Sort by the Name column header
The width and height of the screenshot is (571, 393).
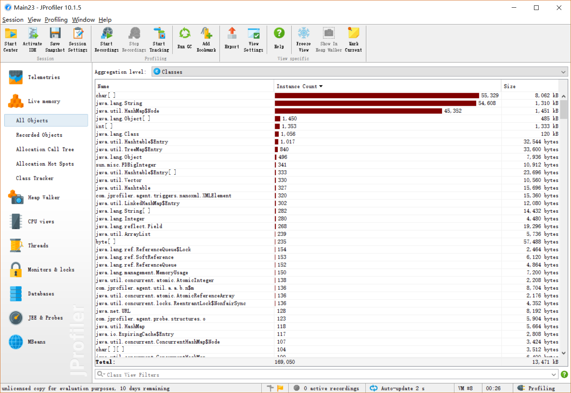(x=185, y=87)
